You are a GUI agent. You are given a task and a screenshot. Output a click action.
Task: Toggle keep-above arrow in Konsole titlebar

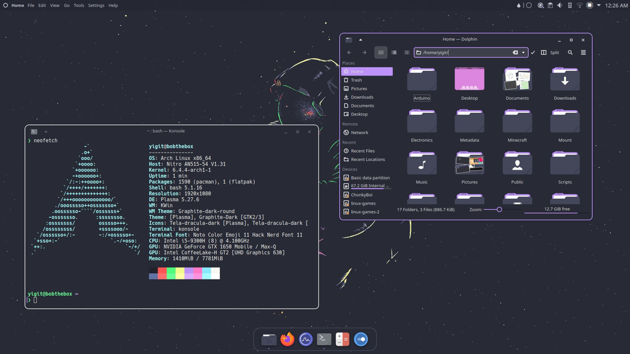pos(46,132)
